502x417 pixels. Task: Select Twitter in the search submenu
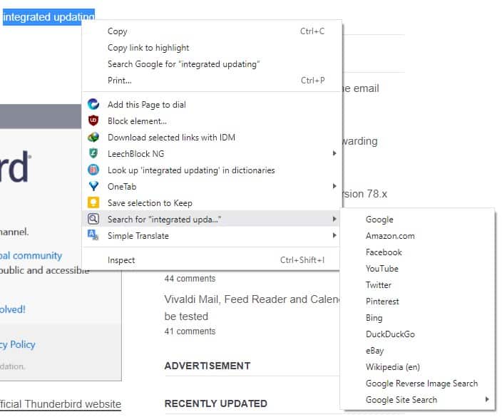coord(417,284)
